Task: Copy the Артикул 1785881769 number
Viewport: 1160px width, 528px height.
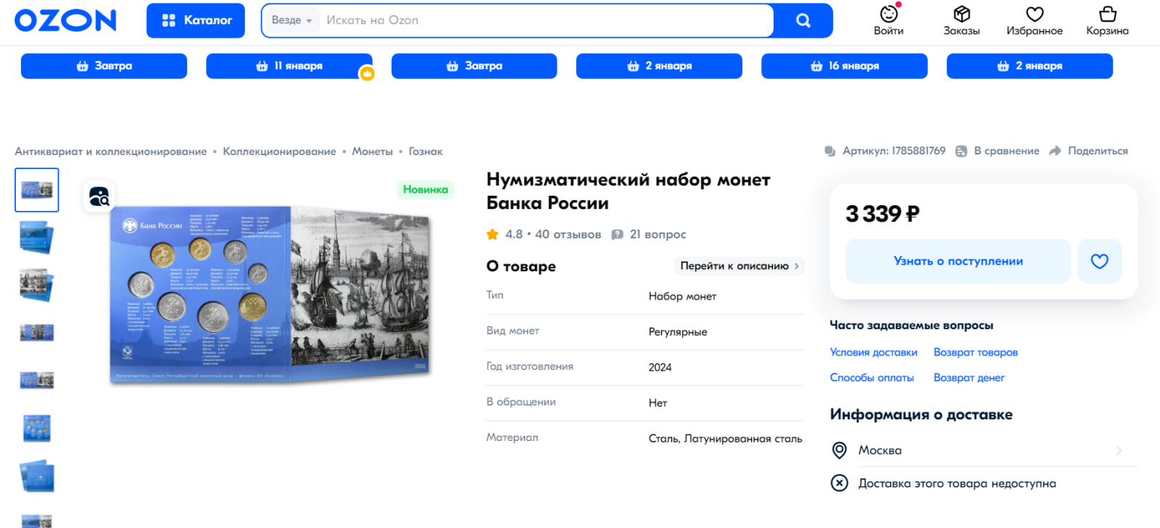Action: pos(885,151)
